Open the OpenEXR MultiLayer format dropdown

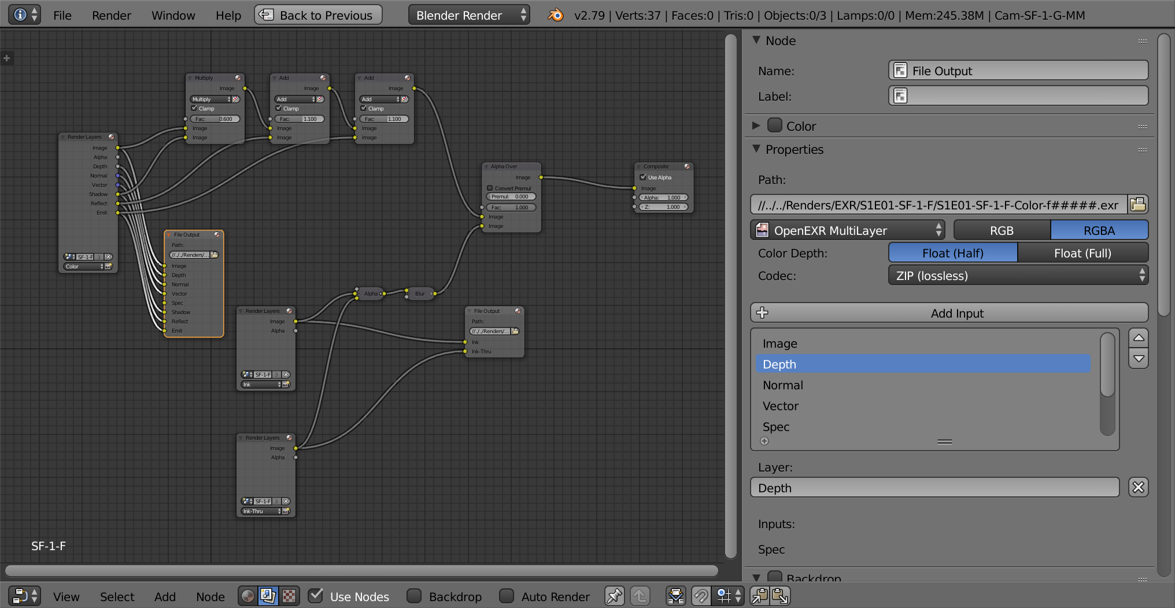coord(847,230)
